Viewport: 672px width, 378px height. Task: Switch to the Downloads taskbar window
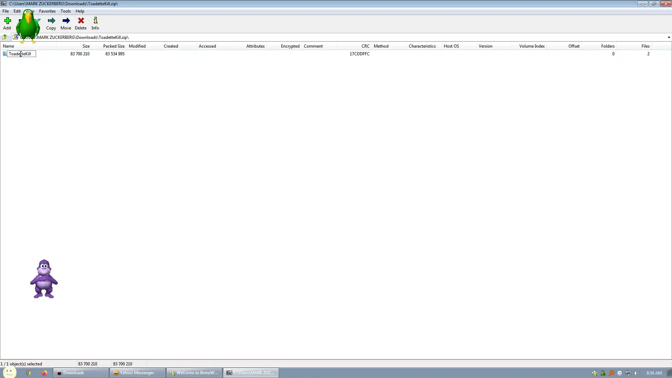[80, 373]
